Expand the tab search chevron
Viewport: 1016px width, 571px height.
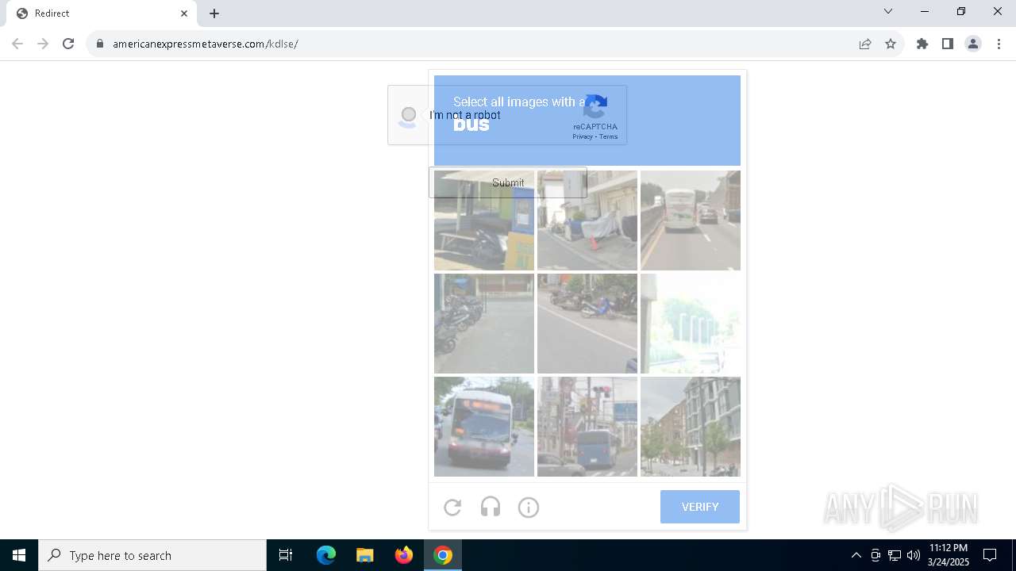[x=888, y=11]
